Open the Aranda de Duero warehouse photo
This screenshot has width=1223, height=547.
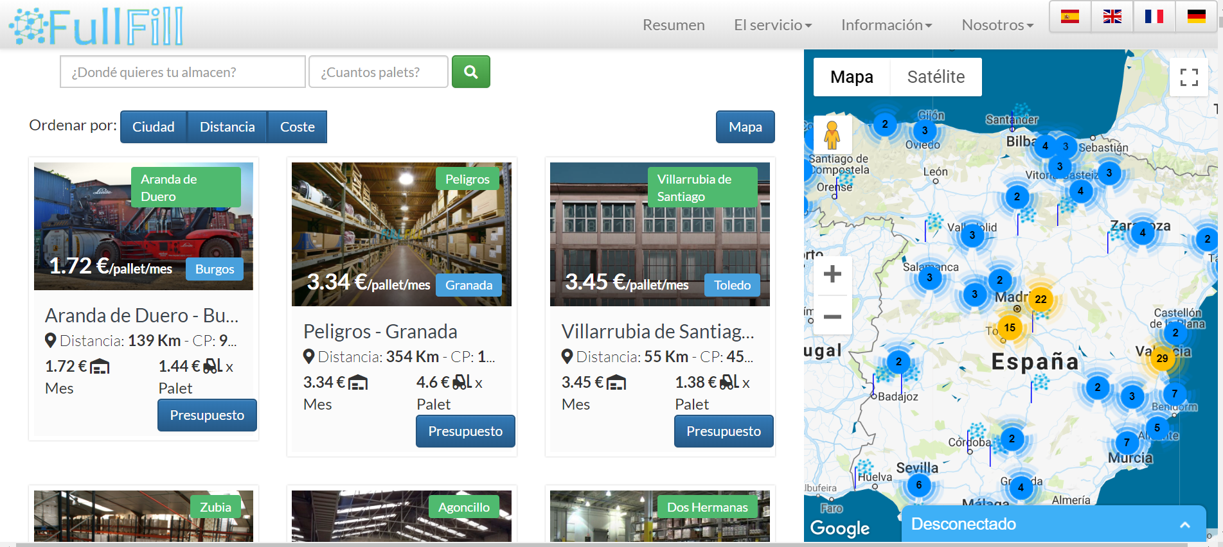[x=143, y=226]
